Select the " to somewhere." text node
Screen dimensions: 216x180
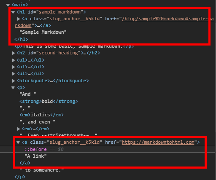click(x=42, y=170)
